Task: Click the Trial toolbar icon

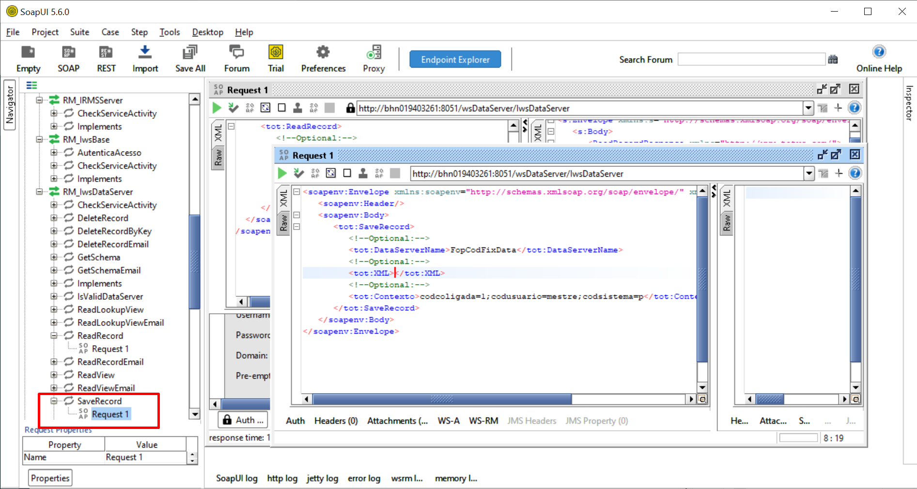Action: coord(276,59)
